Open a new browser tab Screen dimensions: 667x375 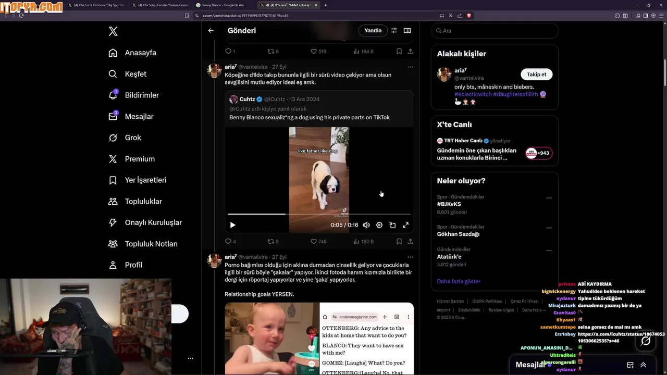pyautogui.click(x=326, y=5)
